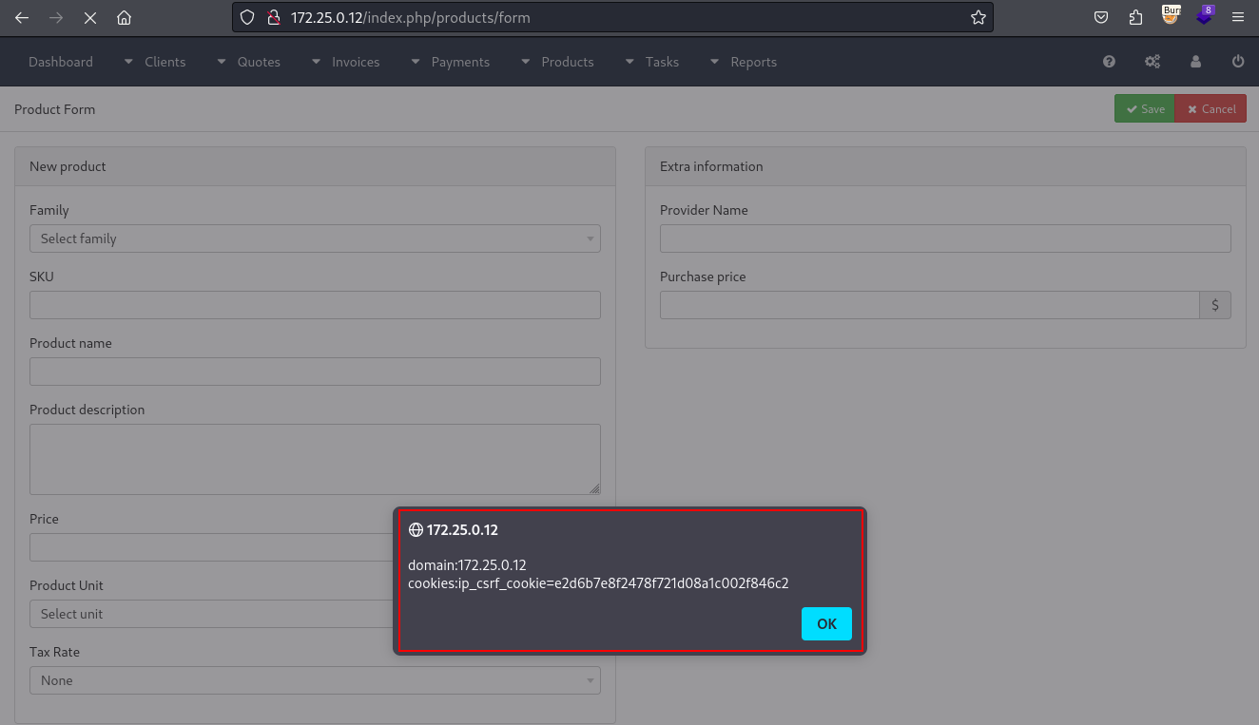Open the Reports menu
This screenshot has height=725, width=1259.
(x=755, y=61)
